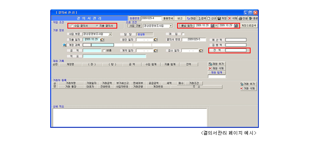Click the 재원 합계 button

coord(216,73)
